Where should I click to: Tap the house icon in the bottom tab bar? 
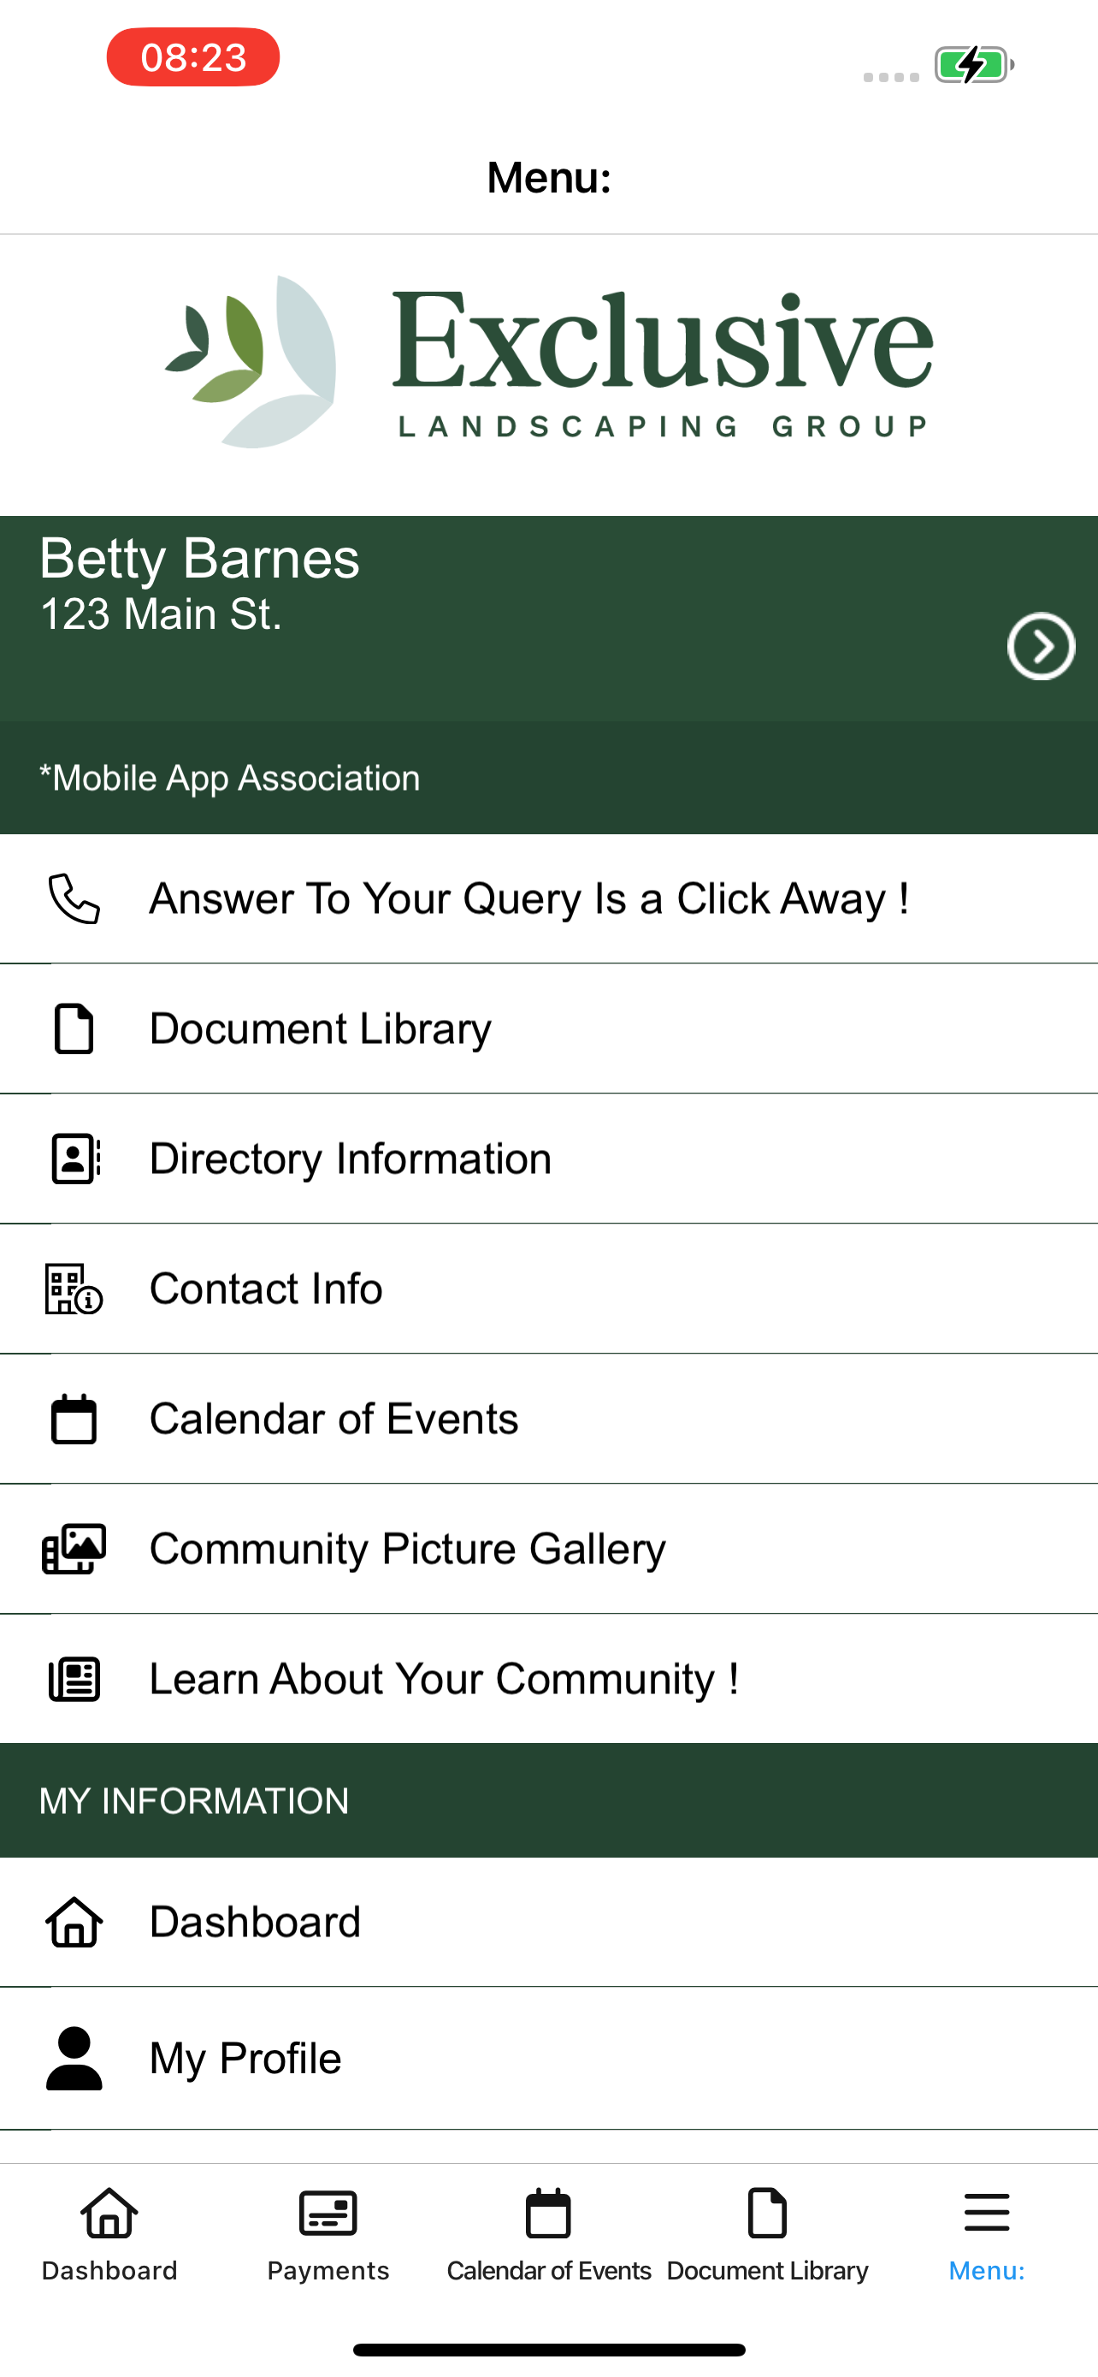point(109,2214)
